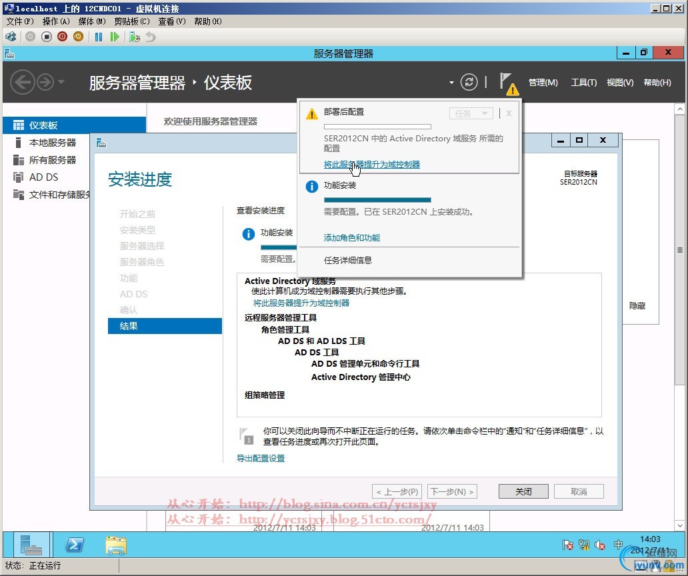The width and height of the screenshot is (688, 576).
Task: Click 添加角色和功能 link
Action: (352, 238)
